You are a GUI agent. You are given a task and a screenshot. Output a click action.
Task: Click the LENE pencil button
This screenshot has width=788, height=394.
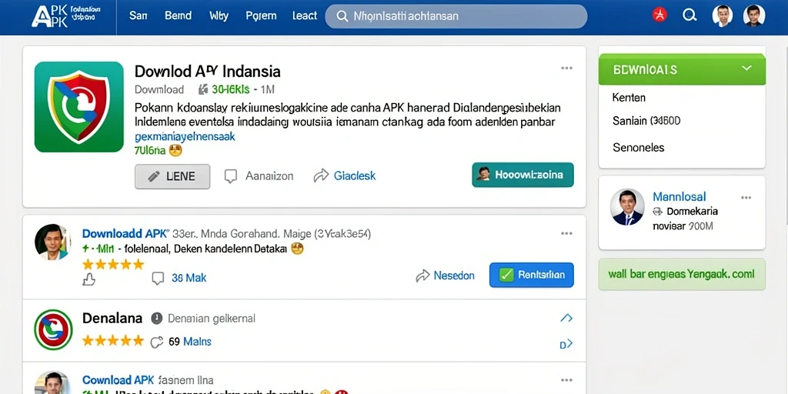coord(172,176)
